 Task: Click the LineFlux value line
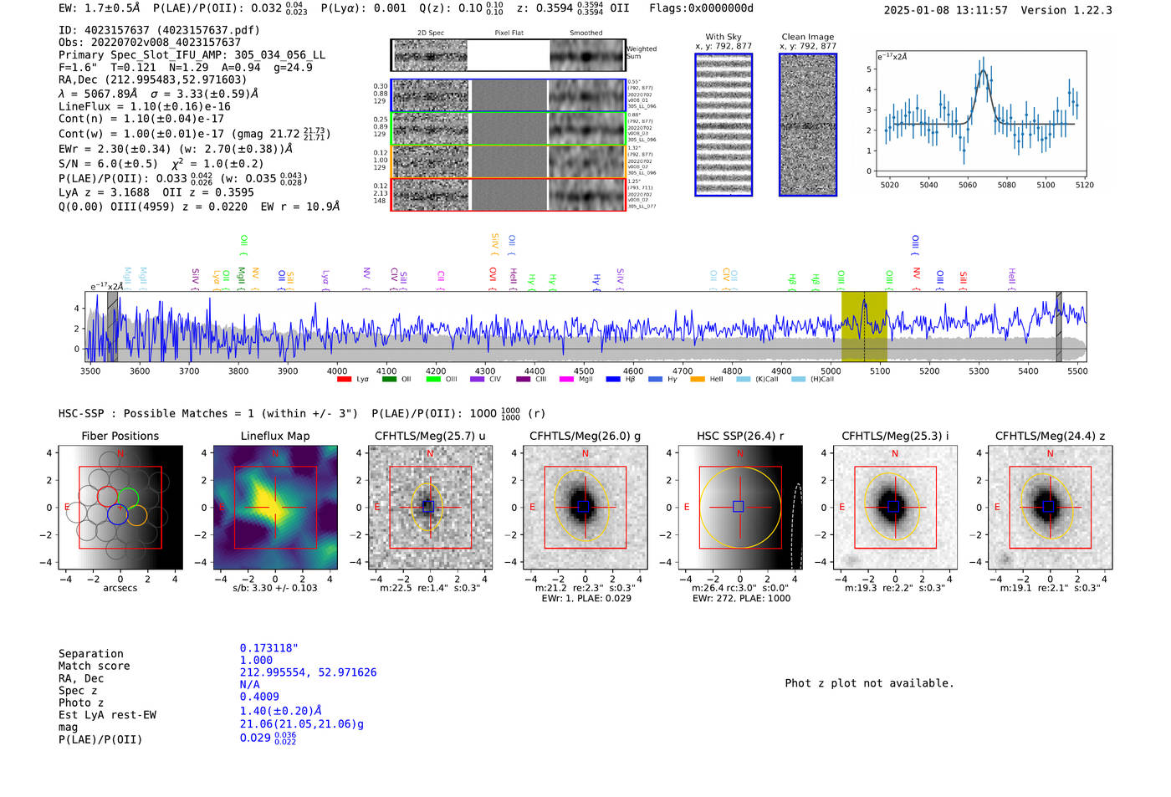click(144, 107)
